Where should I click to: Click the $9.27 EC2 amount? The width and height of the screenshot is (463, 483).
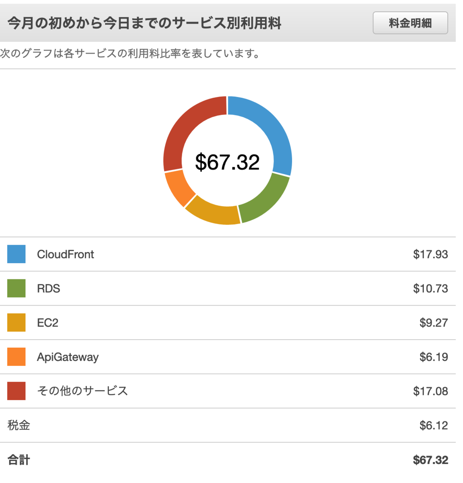click(x=434, y=323)
